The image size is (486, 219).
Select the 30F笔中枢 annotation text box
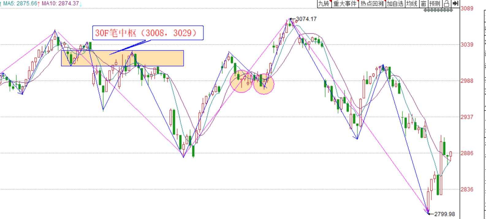tap(148, 33)
